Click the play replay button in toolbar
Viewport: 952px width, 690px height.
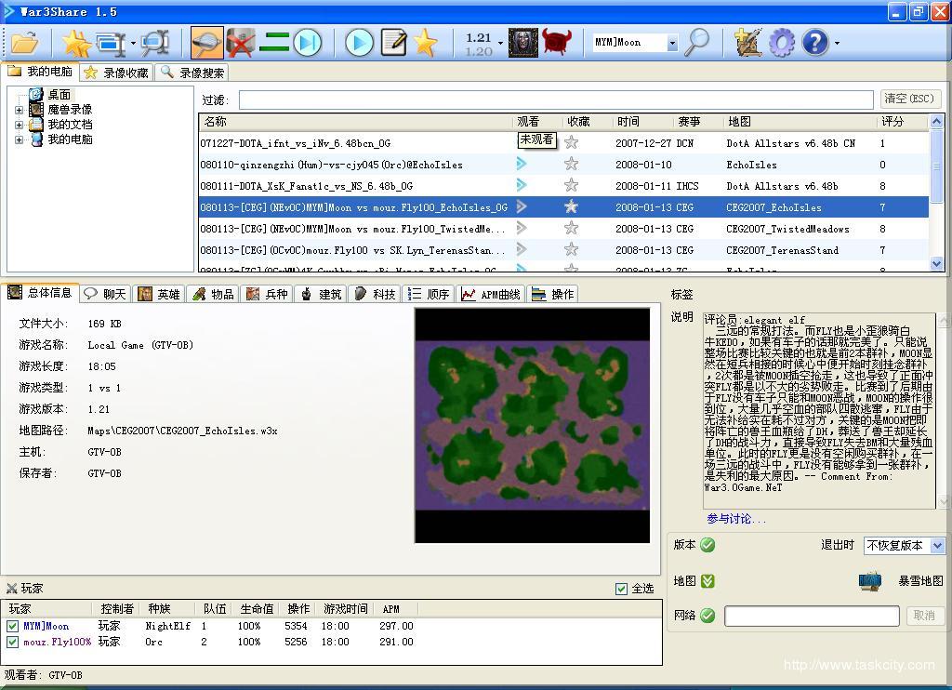[x=359, y=43]
